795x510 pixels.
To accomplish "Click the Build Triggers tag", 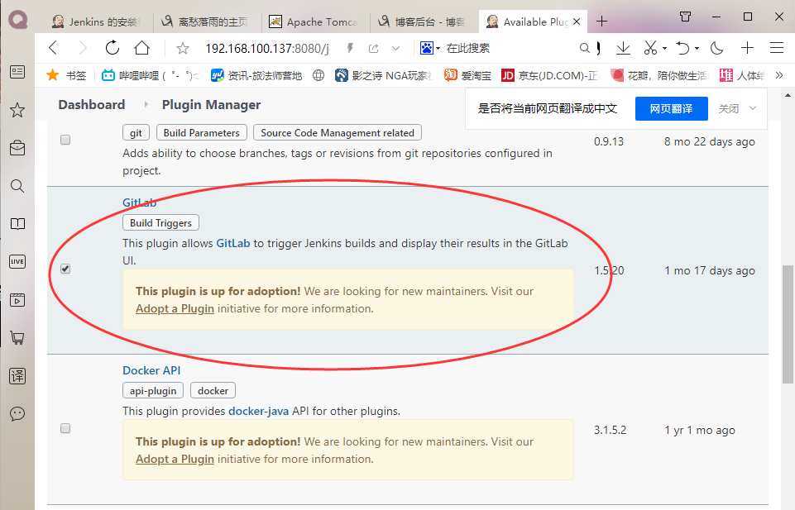I will click(x=160, y=223).
